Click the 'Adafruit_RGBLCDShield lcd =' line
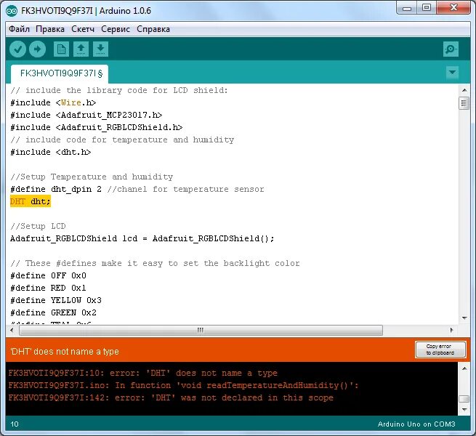This screenshot has width=476, height=436. 142,238
